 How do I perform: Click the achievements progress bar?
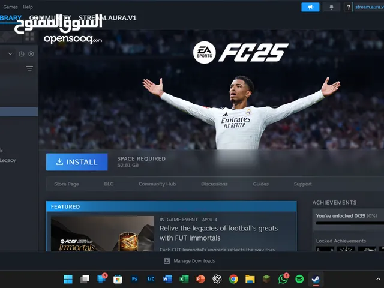[x=350, y=223]
